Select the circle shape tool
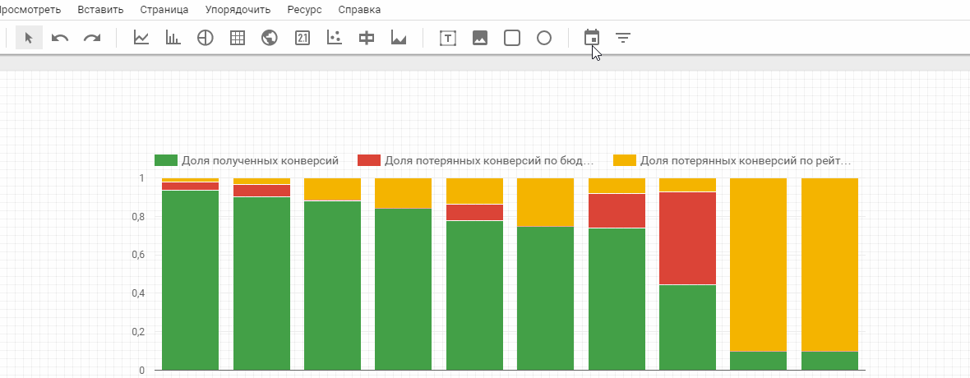970x378 pixels. pos(543,39)
